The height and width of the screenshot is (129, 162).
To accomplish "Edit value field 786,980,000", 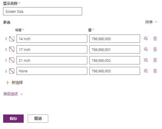I will (x=115, y=39).
